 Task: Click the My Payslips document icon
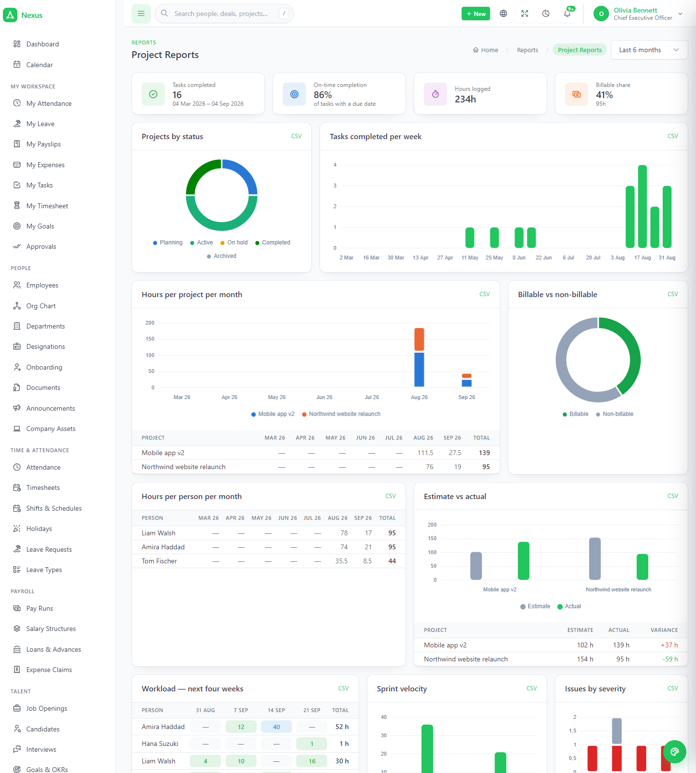pyautogui.click(x=17, y=144)
